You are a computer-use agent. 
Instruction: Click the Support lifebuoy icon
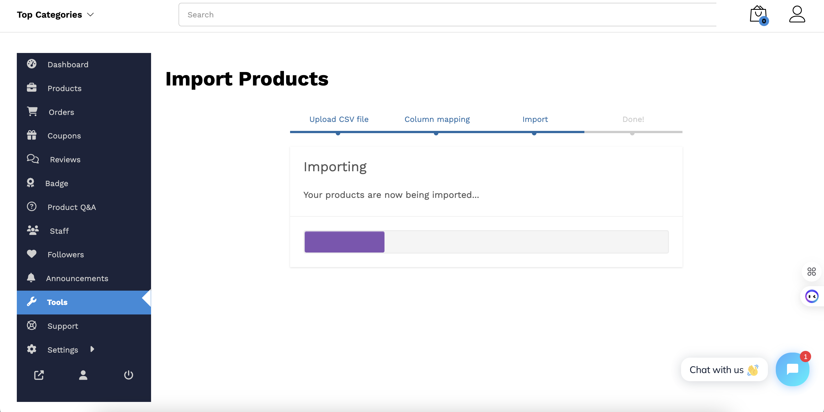pyautogui.click(x=32, y=325)
